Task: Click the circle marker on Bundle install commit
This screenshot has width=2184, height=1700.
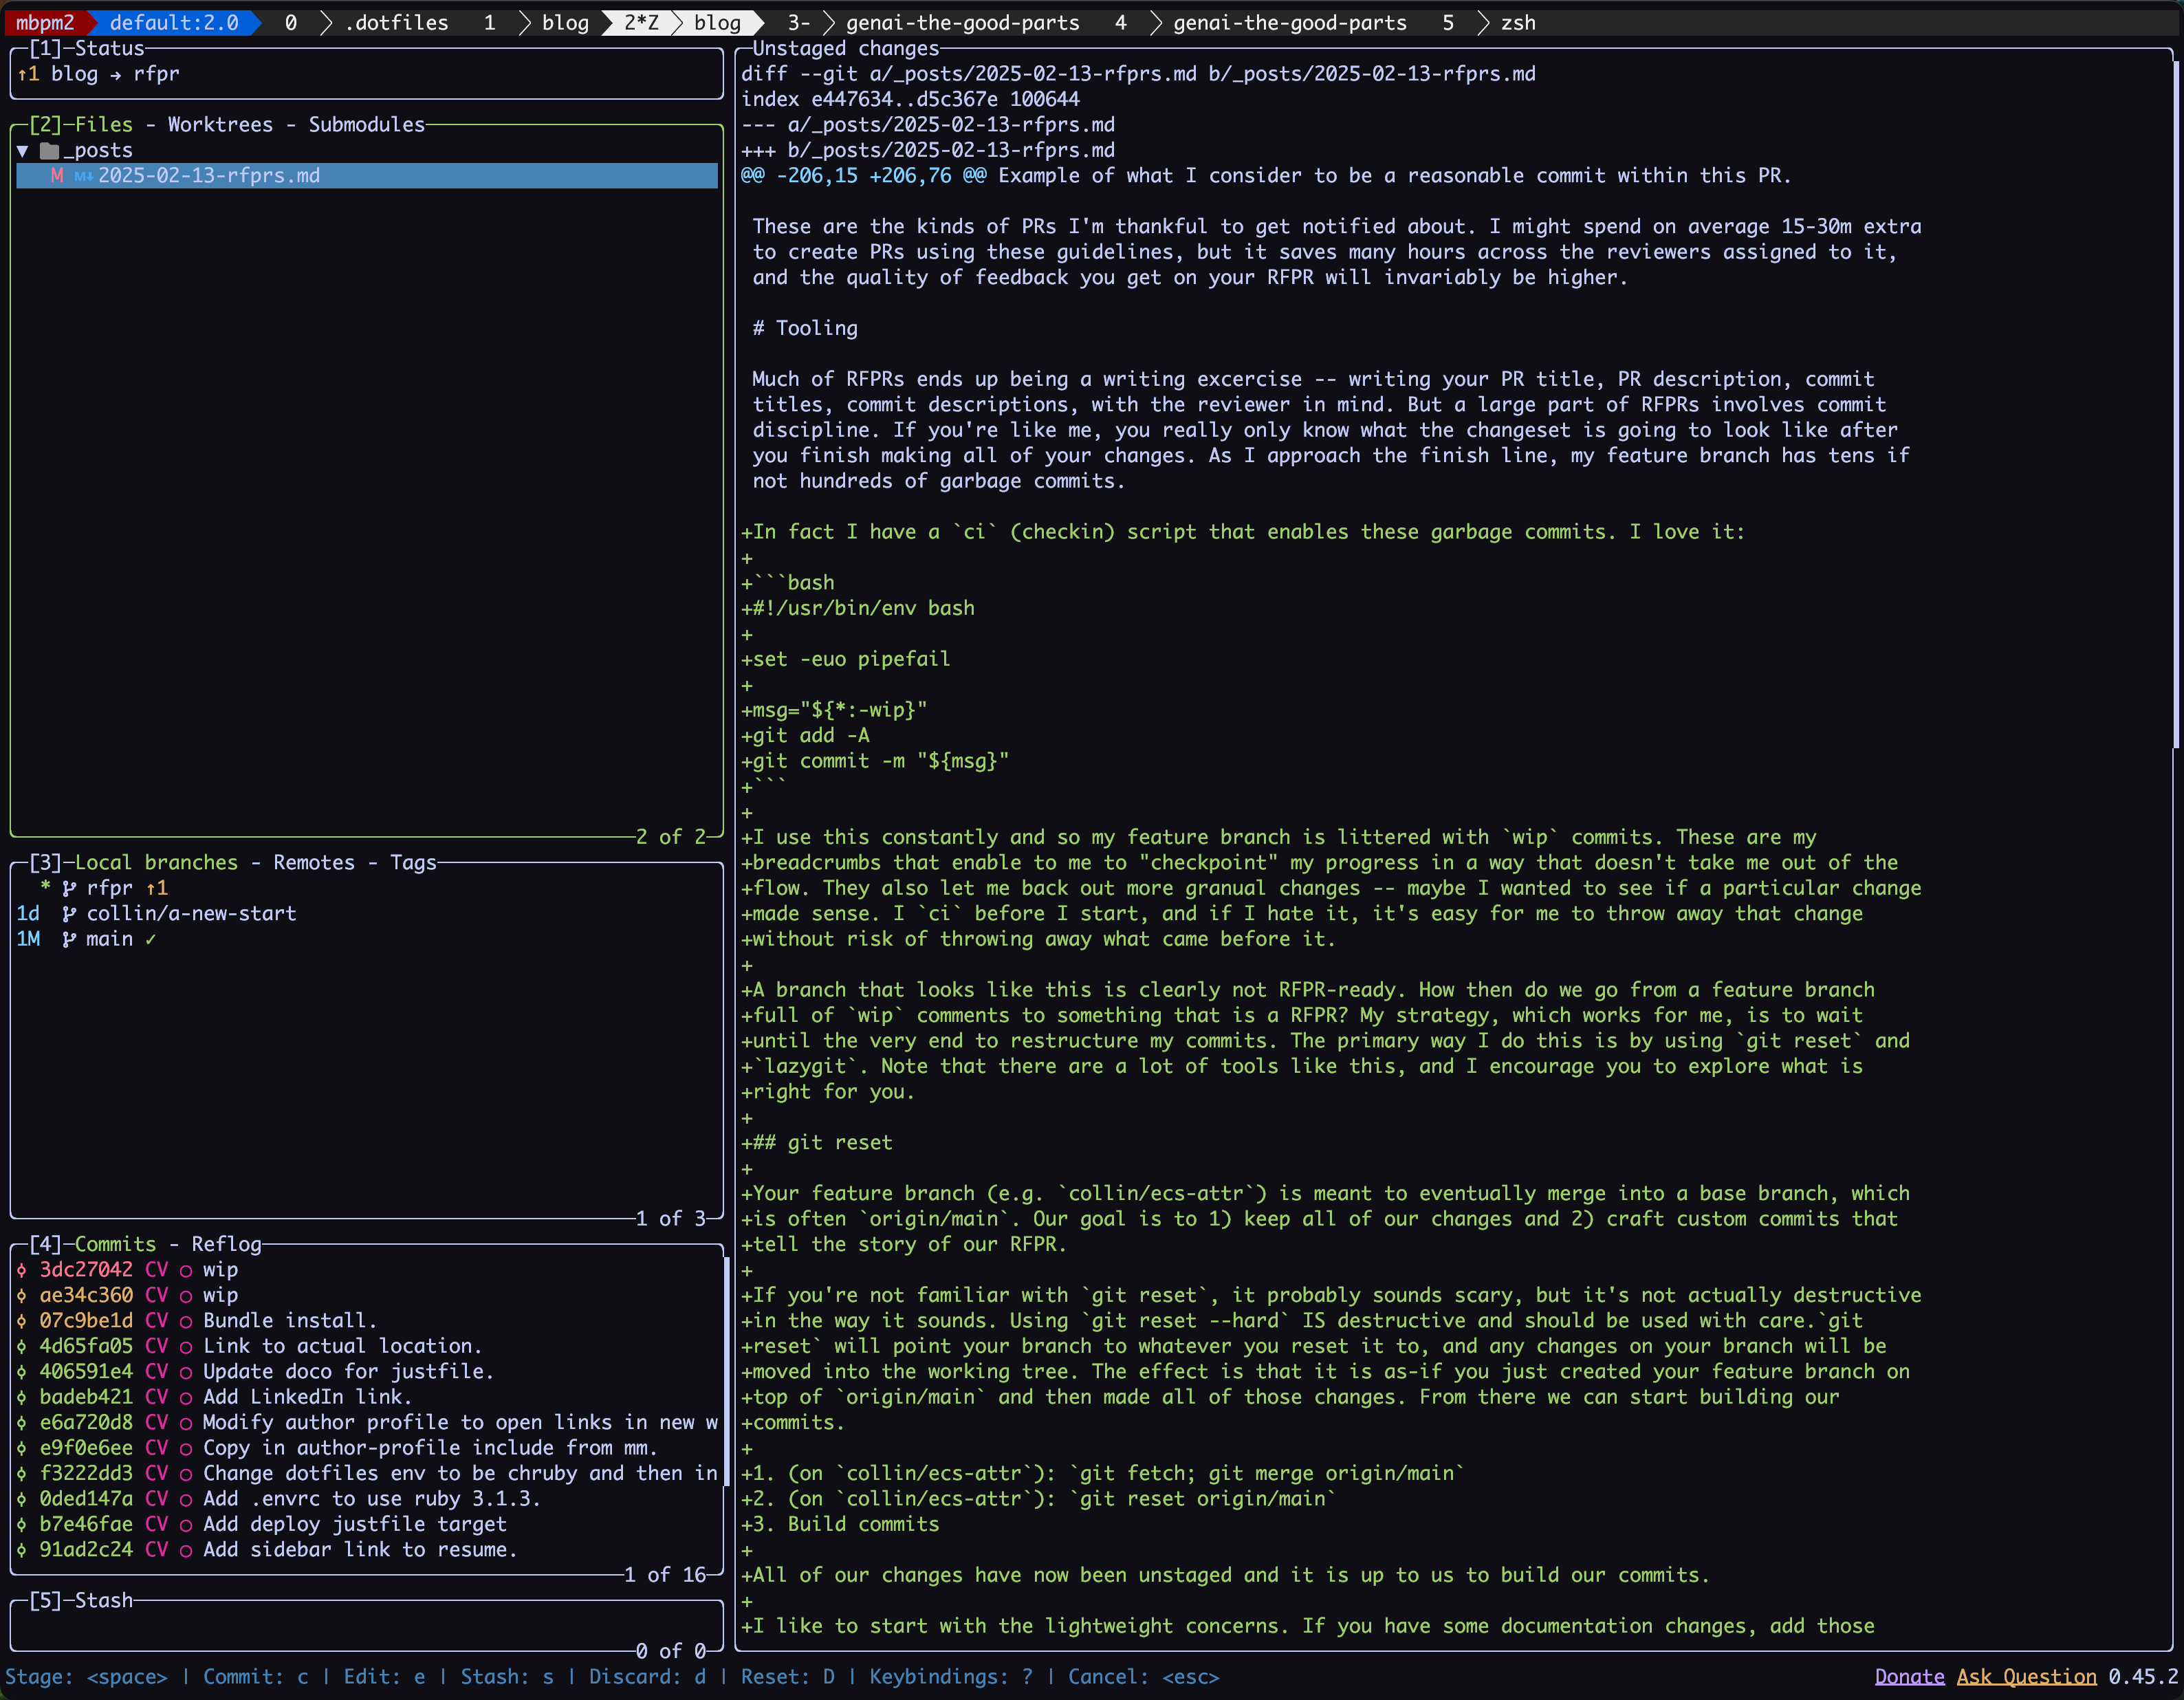Action: 185,1321
